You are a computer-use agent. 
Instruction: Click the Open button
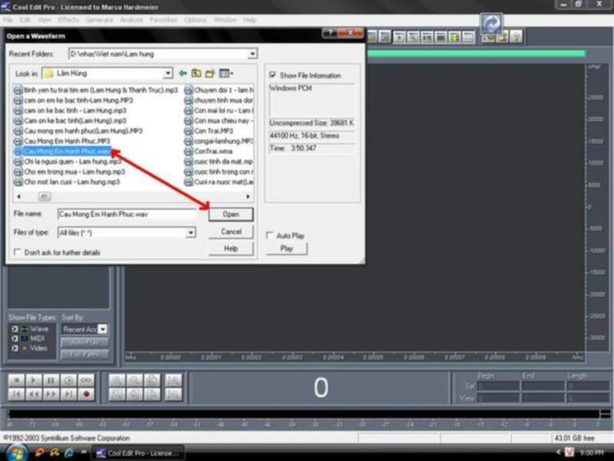tap(231, 215)
